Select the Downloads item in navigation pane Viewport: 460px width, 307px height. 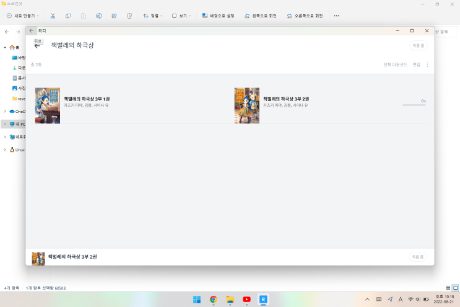(x=19, y=68)
